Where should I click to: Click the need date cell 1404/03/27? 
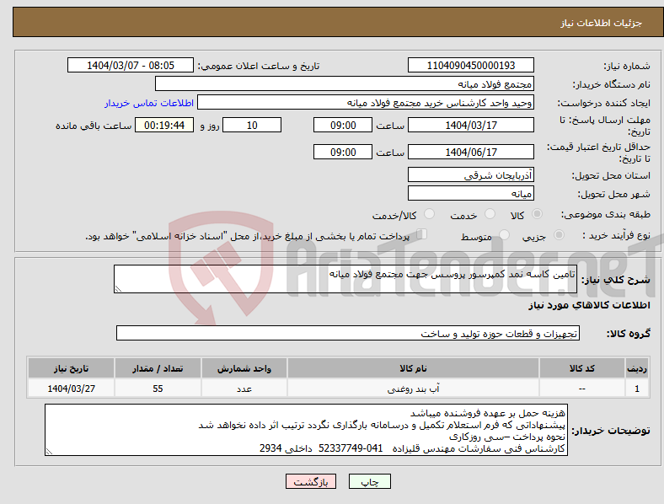[x=71, y=388]
